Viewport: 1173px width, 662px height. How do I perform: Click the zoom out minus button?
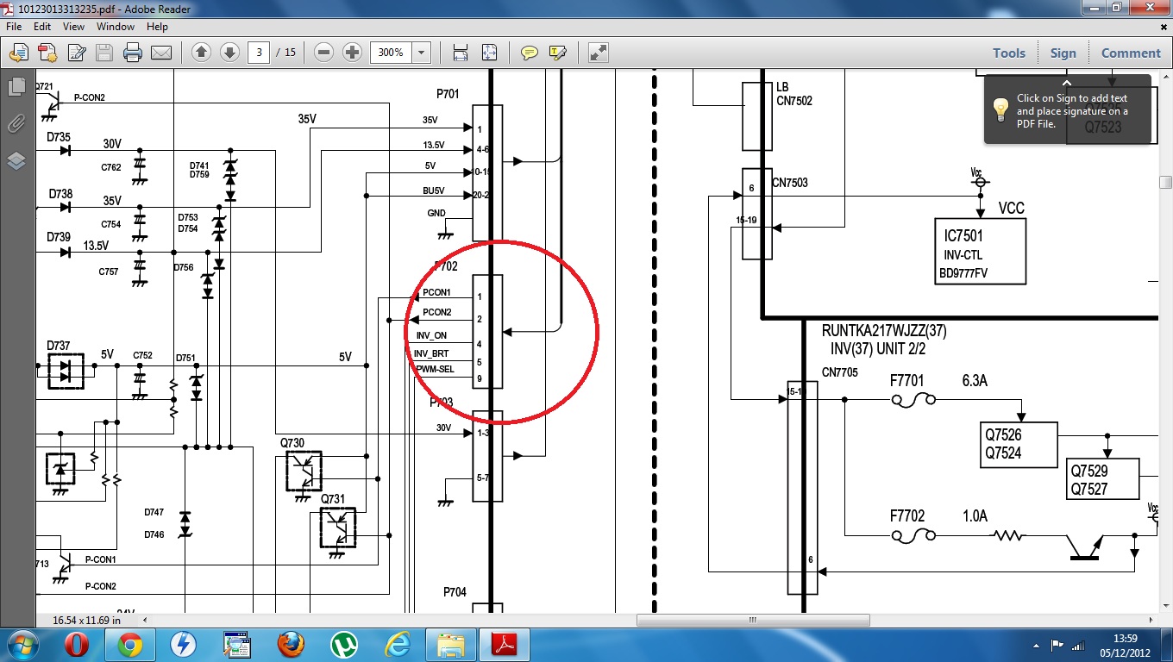coord(324,53)
